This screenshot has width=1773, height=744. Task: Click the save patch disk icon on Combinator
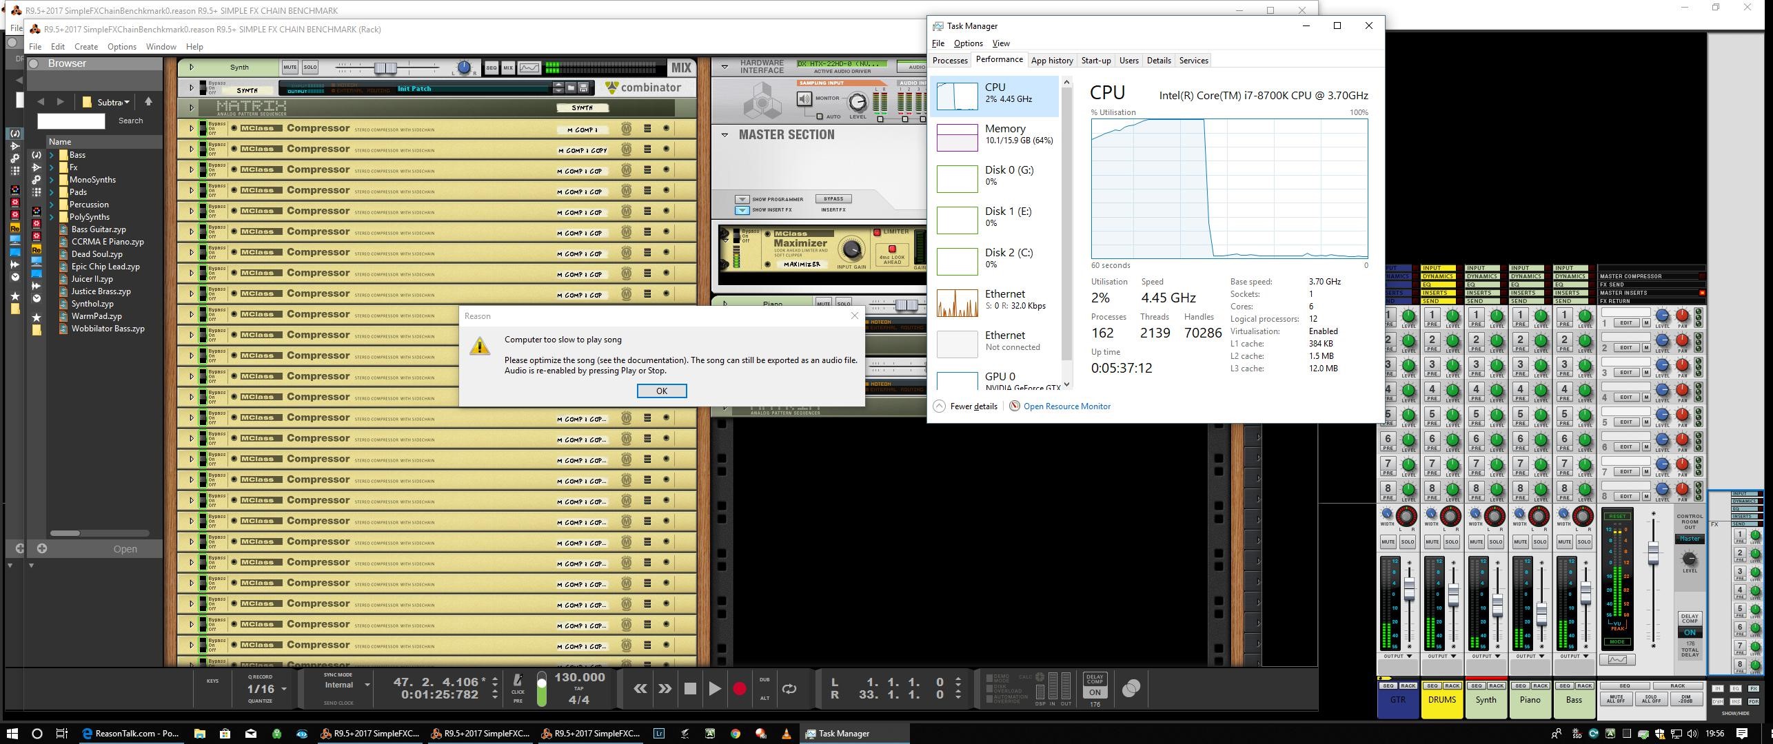point(583,87)
